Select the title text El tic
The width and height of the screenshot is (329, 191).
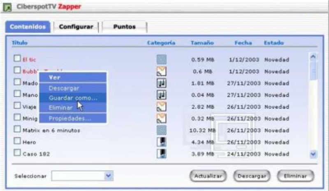29,60
